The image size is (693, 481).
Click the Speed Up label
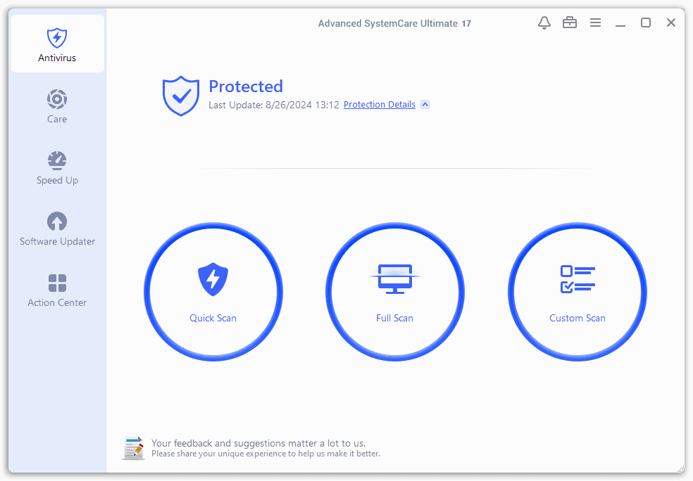coord(57,181)
